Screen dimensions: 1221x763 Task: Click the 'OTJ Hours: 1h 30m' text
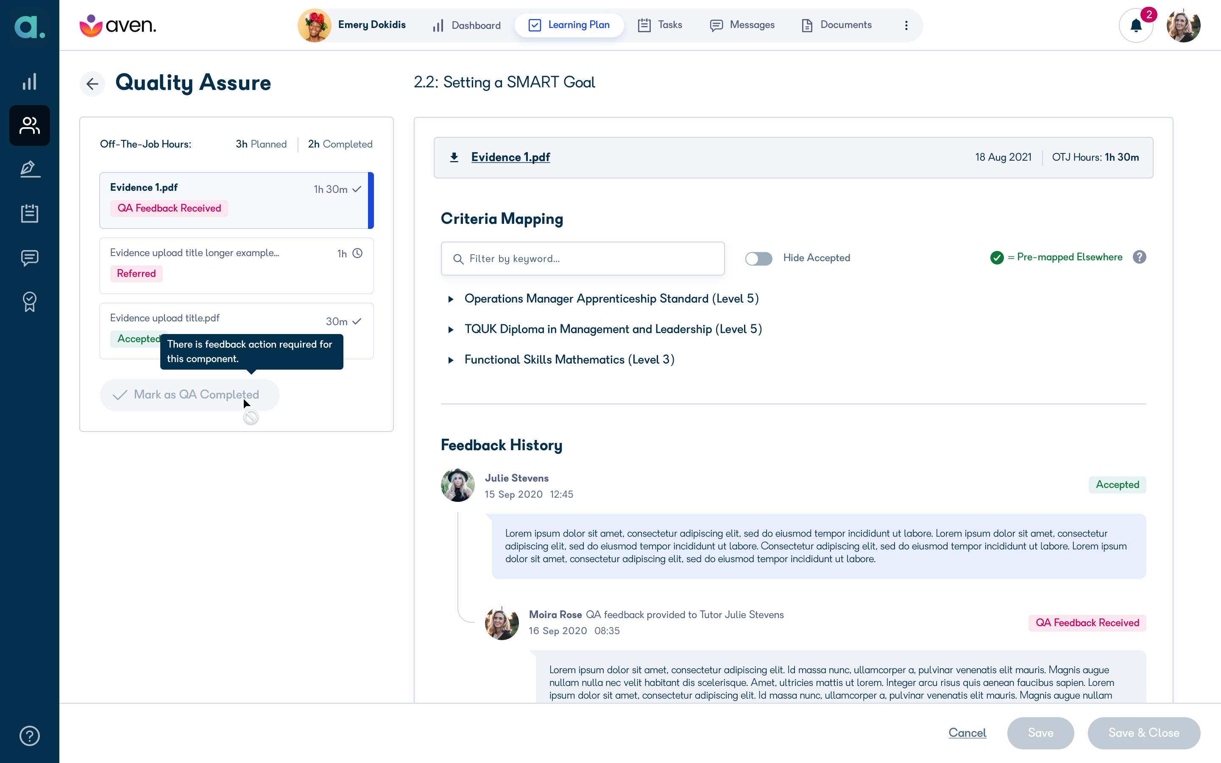tap(1096, 157)
